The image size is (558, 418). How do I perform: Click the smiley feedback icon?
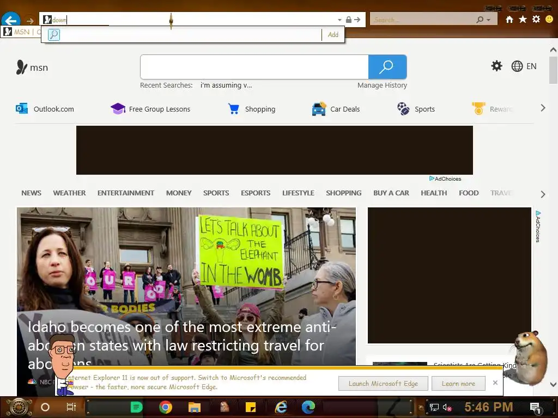pos(549,19)
